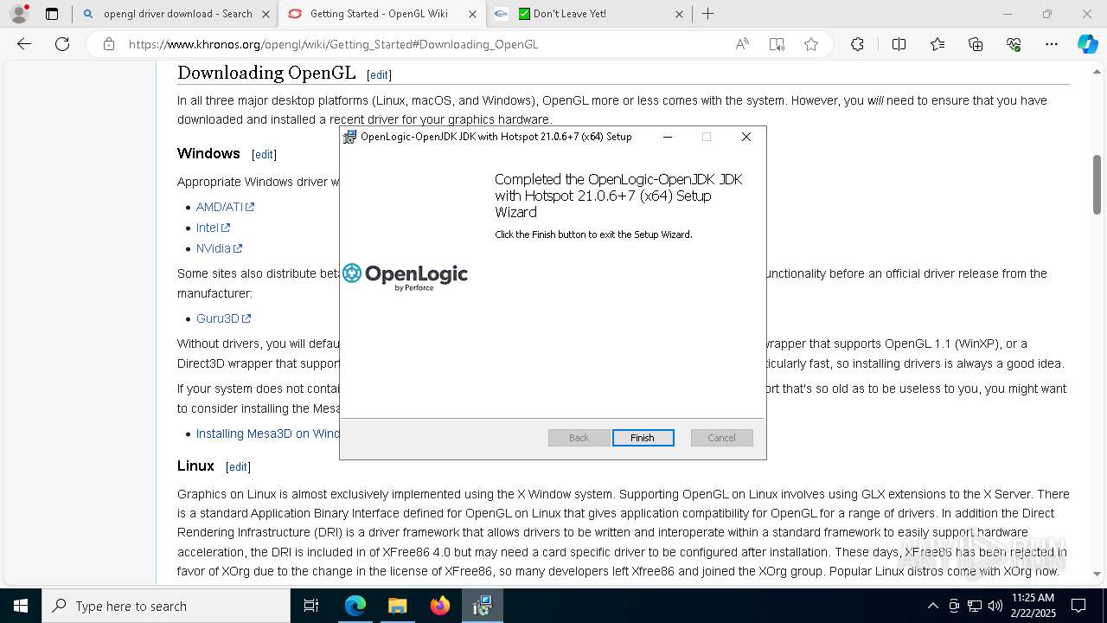Open the Extensions puzzle icon
The height and width of the screenshot is (623, 1107).
[857, 44]
